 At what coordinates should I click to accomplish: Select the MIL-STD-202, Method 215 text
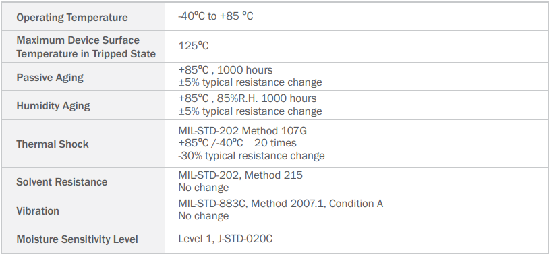pos(241,175)
